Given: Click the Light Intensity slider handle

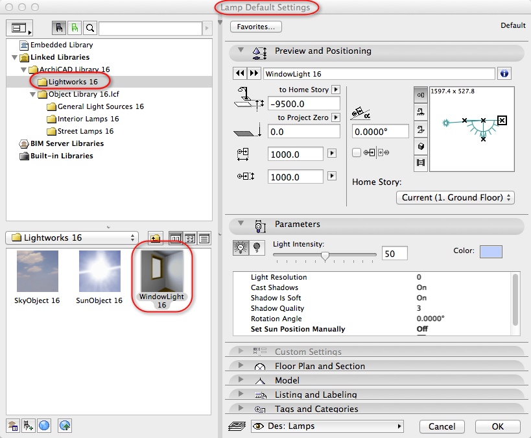Looking at the screenshot, I should [x=325, y=256].
